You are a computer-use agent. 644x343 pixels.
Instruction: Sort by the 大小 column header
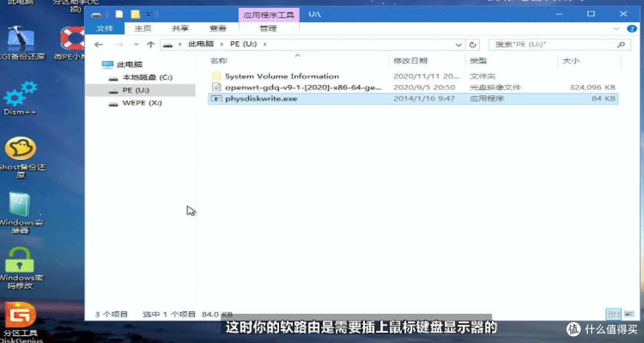(571, 61)
